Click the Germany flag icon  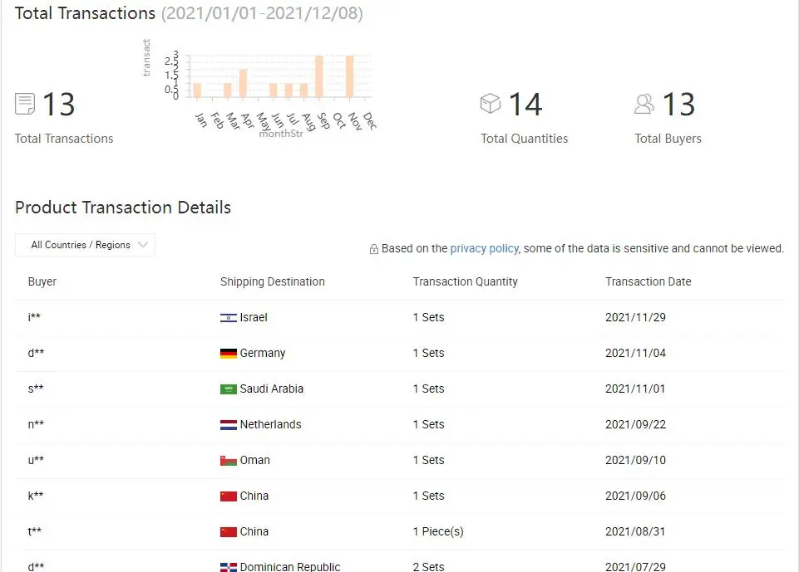228,354
